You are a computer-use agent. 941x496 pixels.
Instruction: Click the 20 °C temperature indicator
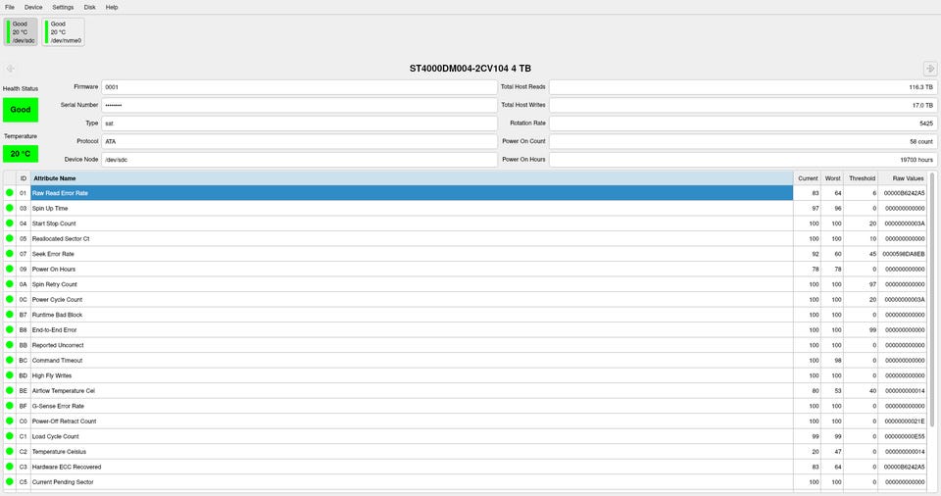click(x=21, y=154)
